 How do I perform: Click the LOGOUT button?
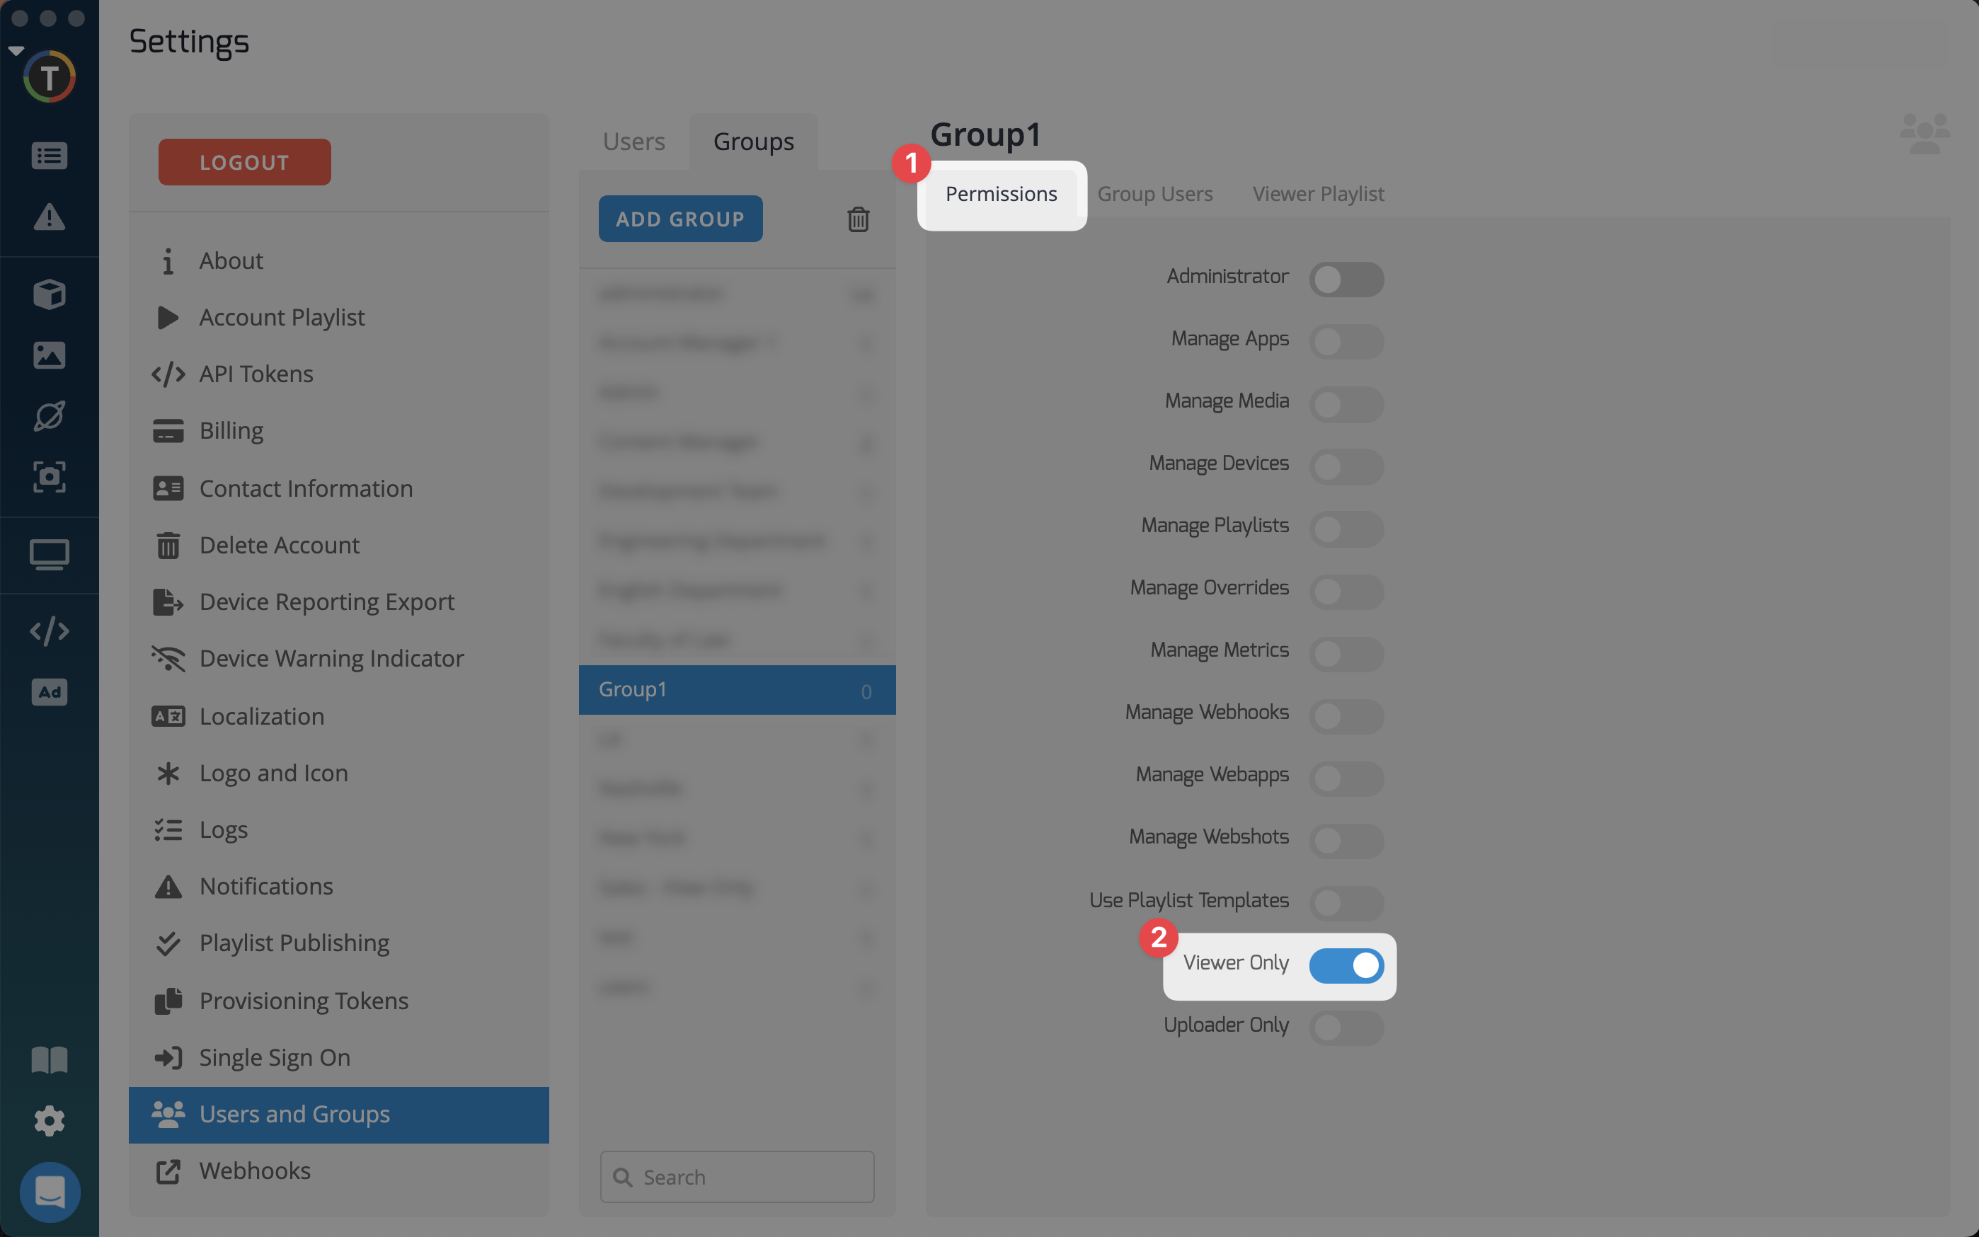click(245, 162)
